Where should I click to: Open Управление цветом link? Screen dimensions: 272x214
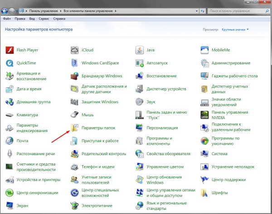(x=165, y=167)
